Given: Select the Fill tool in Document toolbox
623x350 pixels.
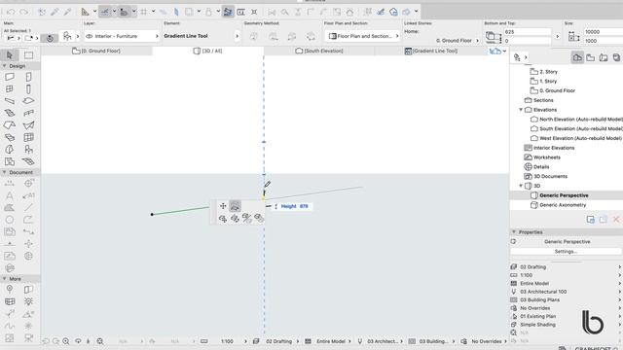Looking at the screenshot, I should [10, 207].
